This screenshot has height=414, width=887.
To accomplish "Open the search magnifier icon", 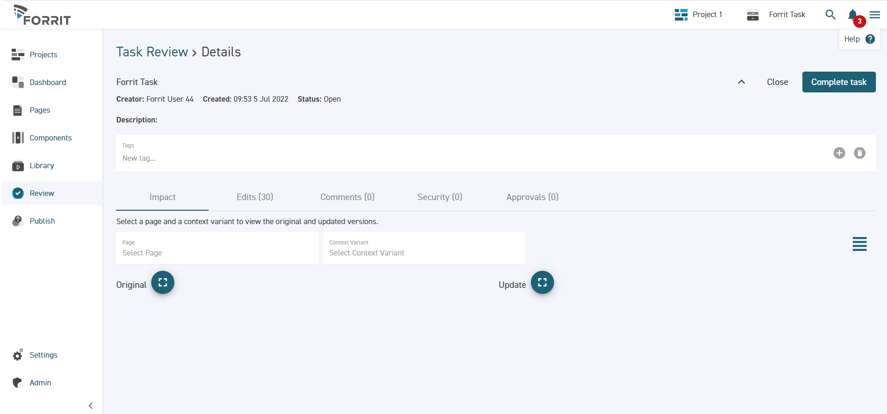I will (x=830, y=15).
